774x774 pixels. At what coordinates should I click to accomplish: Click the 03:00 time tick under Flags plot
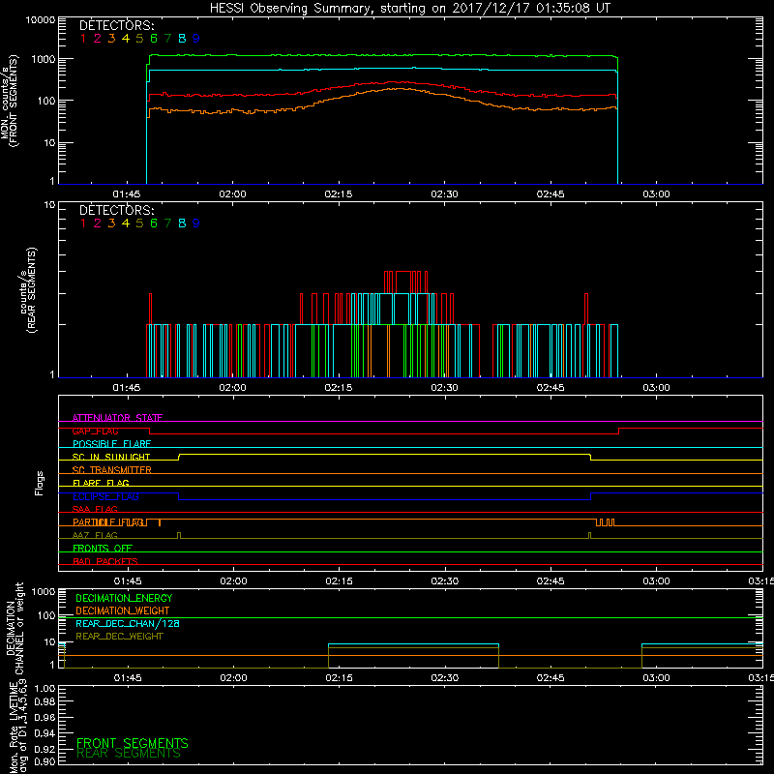click(657, 581)
